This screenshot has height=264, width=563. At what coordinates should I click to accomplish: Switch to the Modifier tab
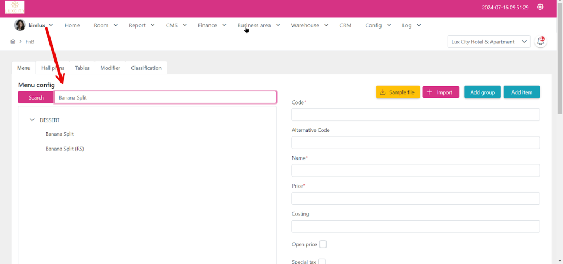tap(110, 68)
